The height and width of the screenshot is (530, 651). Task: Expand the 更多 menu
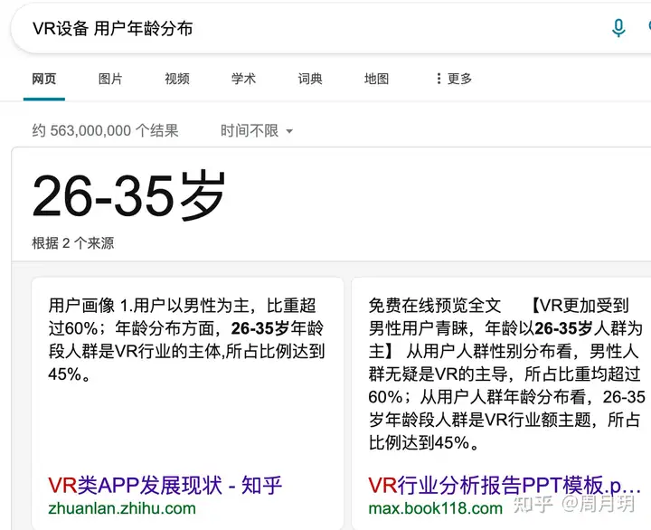pos(454,79)
